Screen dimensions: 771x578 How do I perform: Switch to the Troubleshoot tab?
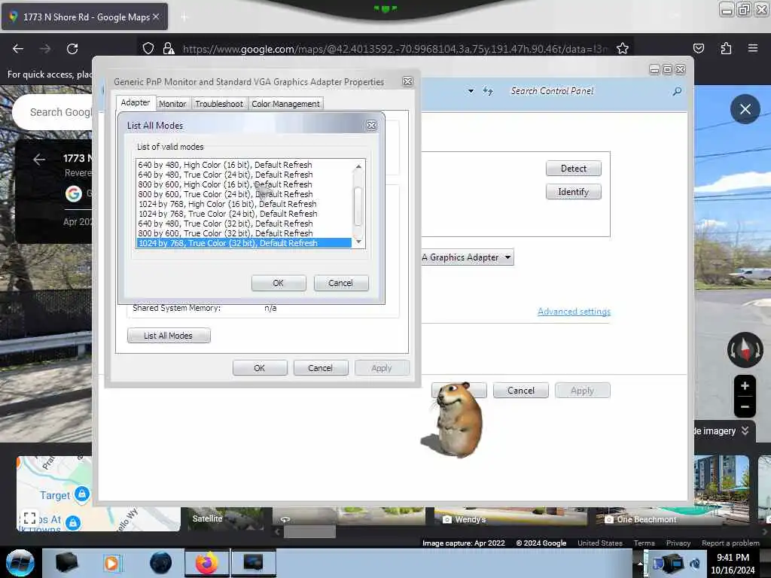tap(219, 104)
